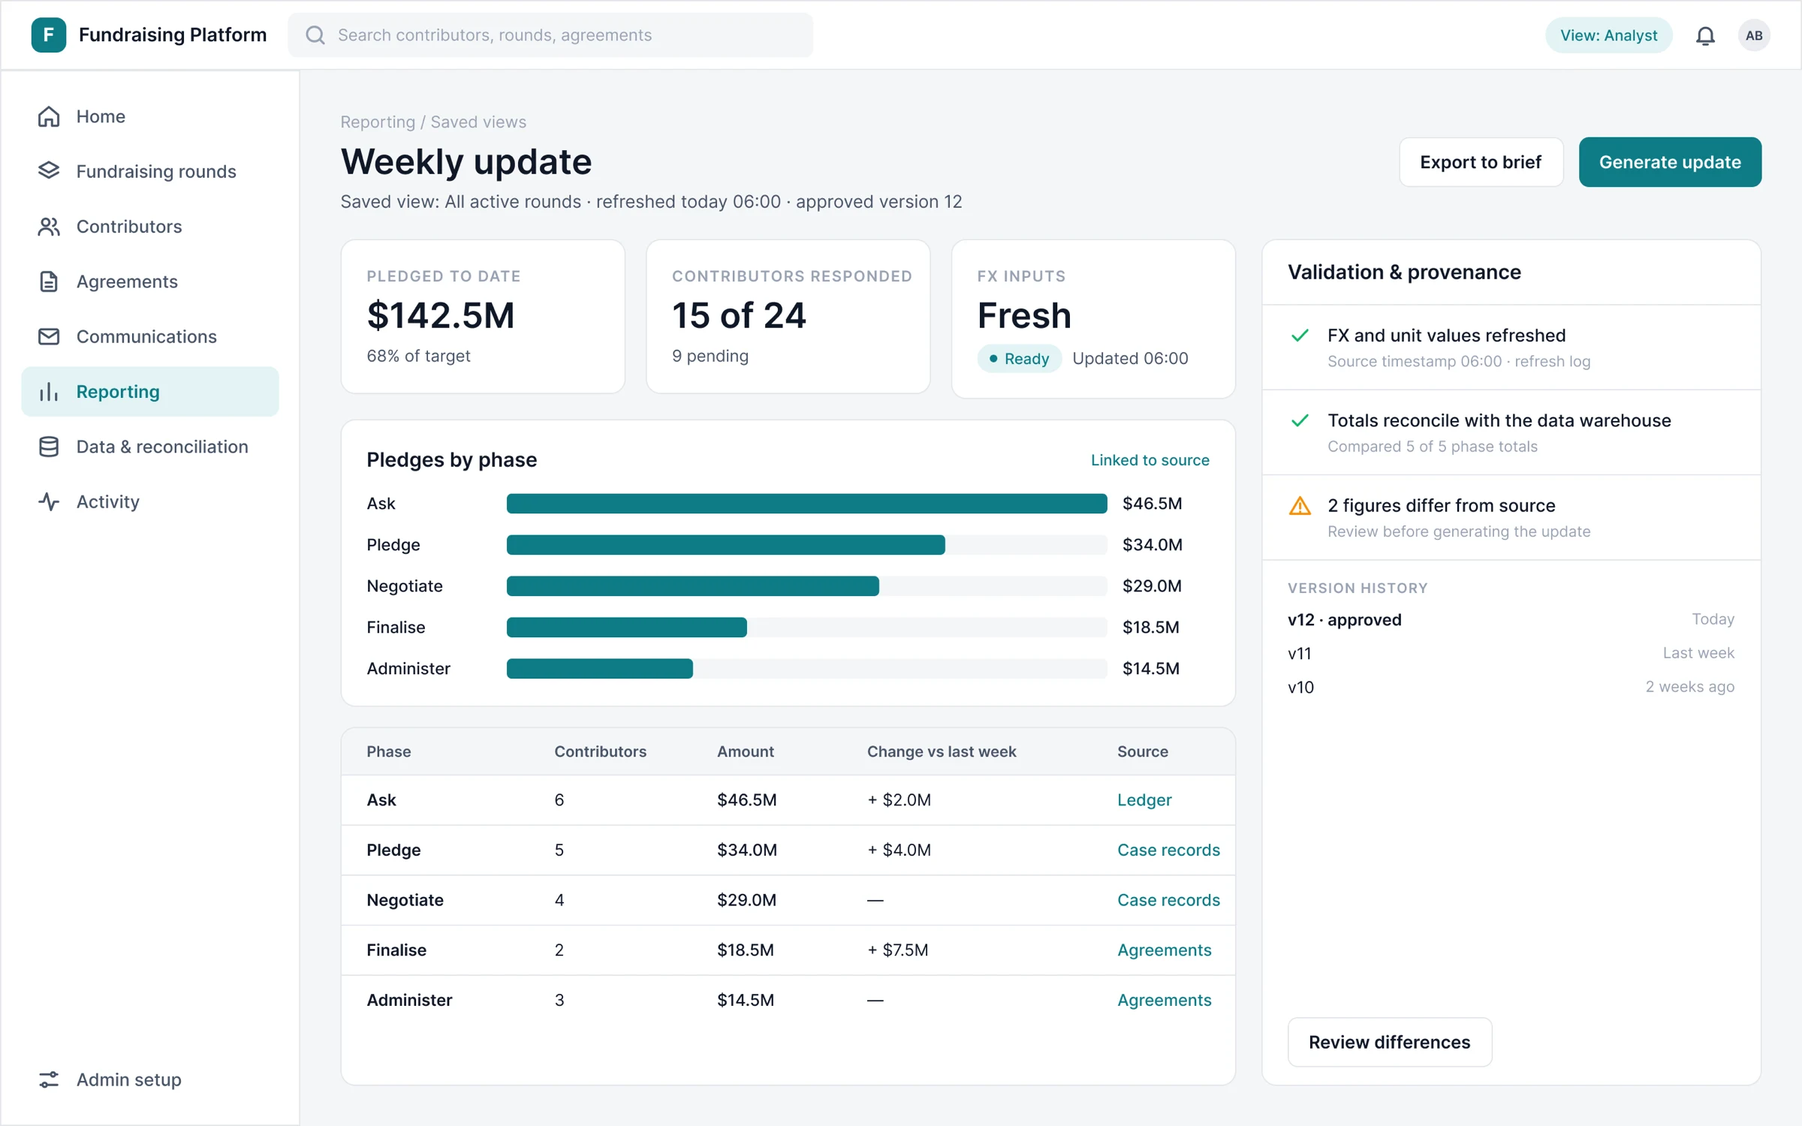1802x1126 pixels.
Task: Click the checkmark beside FX values refreshed
Action: pyautogui.click(x=1300, y=336)
